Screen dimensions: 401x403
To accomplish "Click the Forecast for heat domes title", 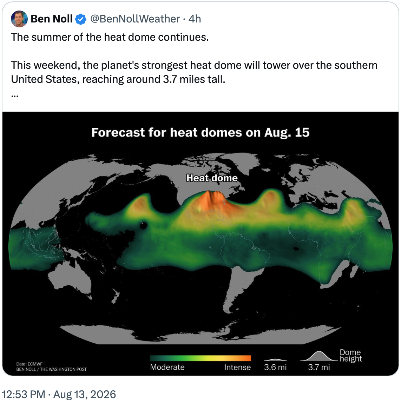I will [200, 132].
